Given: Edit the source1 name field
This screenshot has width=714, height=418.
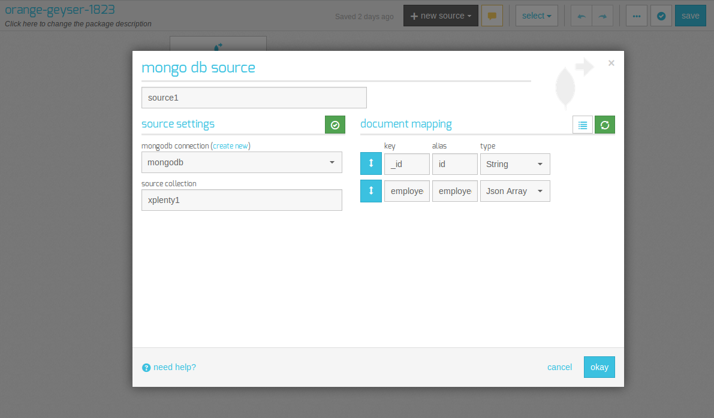Looking at the screenshot, I should (x=254, y=97).
